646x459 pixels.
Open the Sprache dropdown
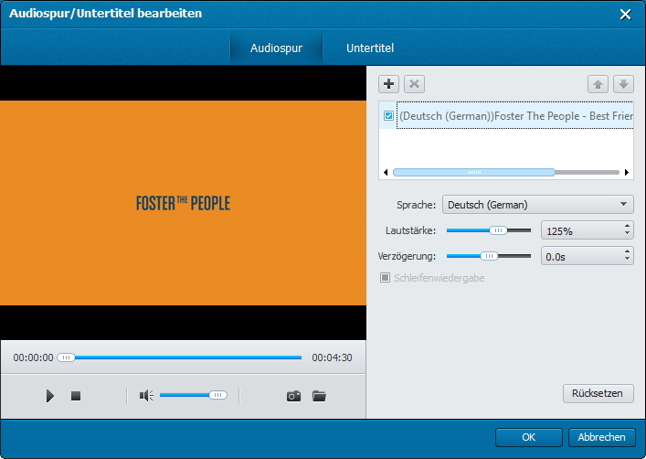[537, 205]
